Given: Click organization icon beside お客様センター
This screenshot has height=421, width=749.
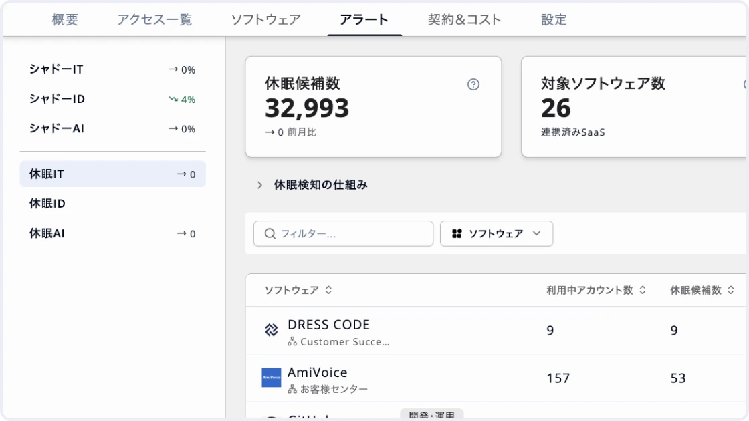Looking at the screenshot, I should point(292,389).
